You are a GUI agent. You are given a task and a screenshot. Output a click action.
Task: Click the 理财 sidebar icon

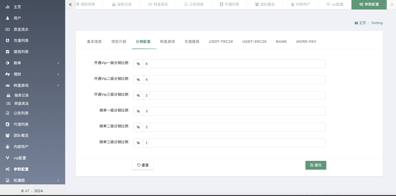(8, 74)
